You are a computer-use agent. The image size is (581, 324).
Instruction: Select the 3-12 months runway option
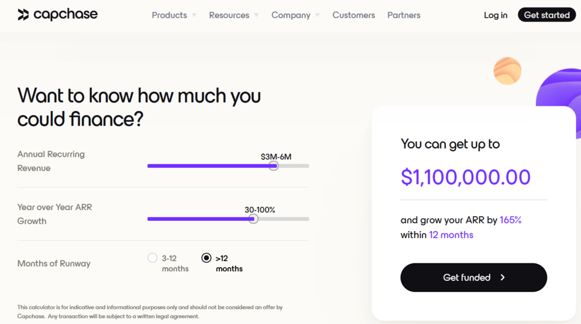pos(152,258)
